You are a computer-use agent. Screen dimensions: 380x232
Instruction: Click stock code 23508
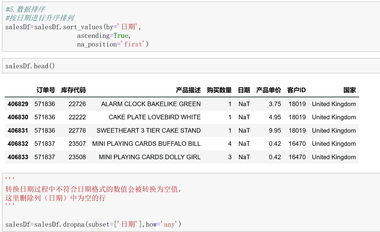tap(77, 157)
